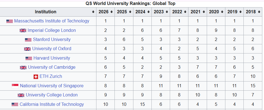Click the US flag beside Massachusetts Institute of Technology
This screenshot has width=264, height=110.
[10, 21]
